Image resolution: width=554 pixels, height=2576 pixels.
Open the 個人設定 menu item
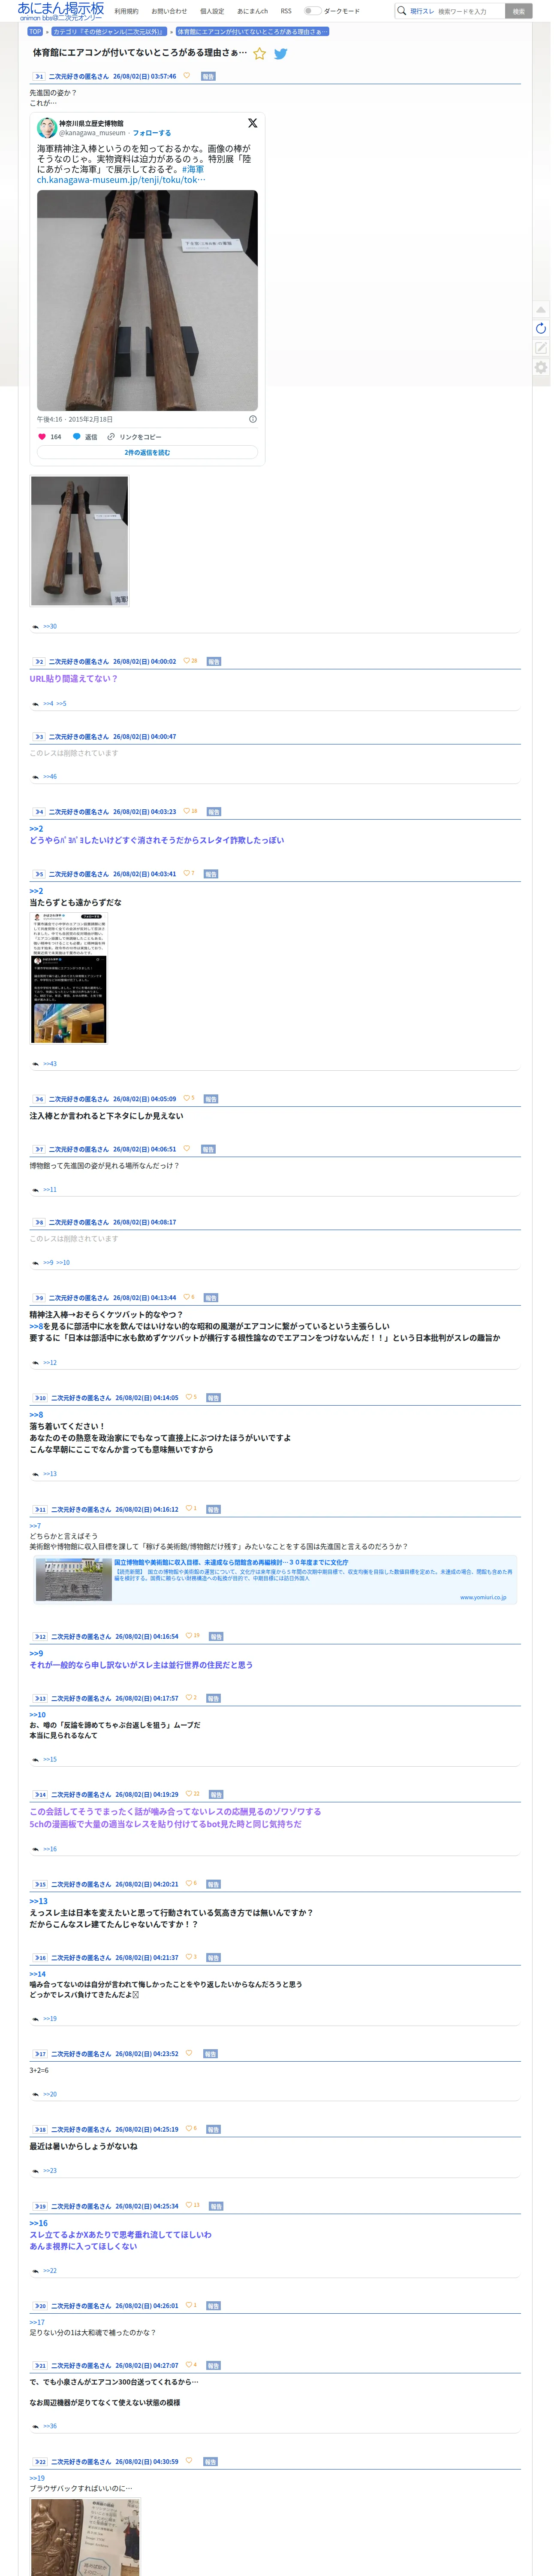[x=212, y=11]
